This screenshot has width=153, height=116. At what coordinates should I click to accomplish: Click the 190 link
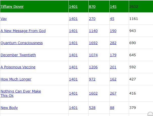tap(113, 31)
